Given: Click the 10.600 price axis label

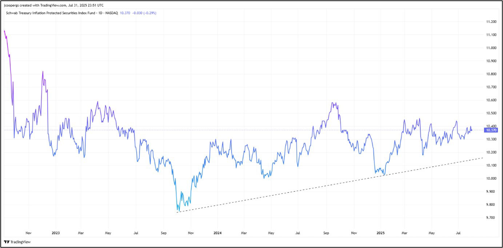Looking at the screenshot, I should [x=491, y=100].
